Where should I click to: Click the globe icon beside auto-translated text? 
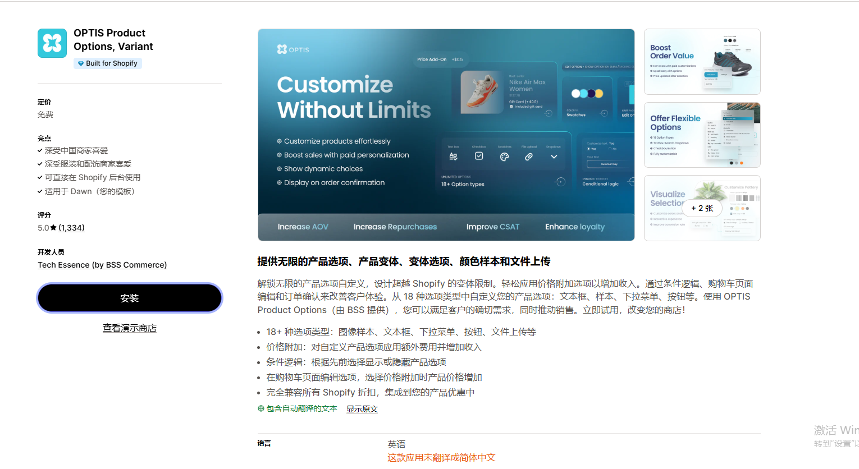(261, 408)
